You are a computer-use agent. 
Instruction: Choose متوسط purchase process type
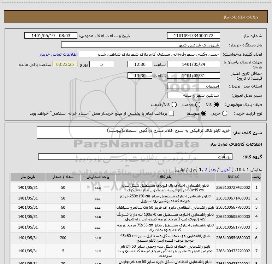coord(204,113)
